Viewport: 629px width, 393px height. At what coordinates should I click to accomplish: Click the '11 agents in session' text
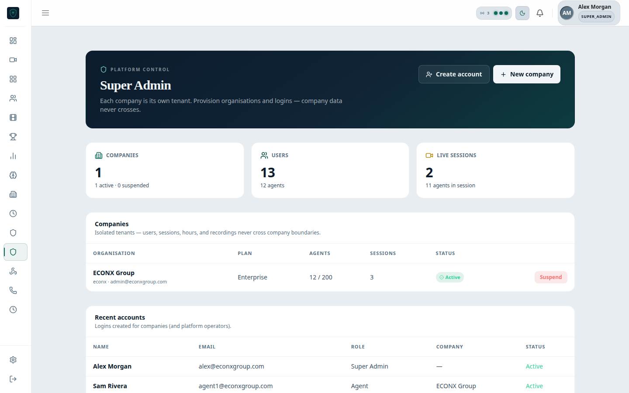450,186
